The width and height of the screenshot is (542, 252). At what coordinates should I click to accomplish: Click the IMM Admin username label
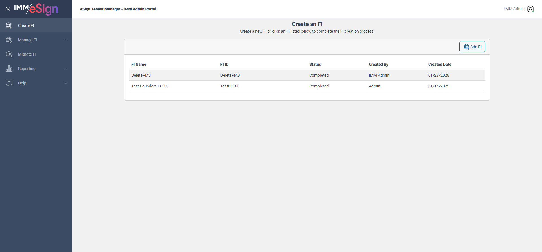pos(514,9)
